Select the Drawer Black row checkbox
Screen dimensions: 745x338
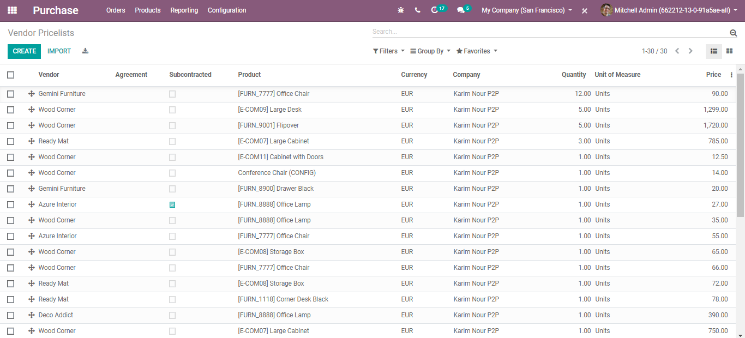pos(10,189)
